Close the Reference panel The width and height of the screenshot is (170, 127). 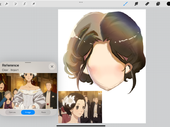coord(52,67)
